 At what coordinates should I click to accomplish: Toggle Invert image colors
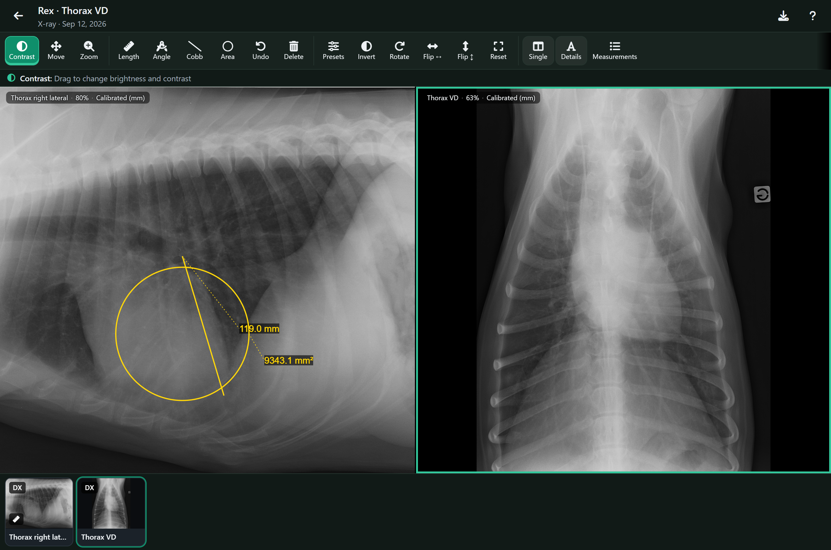[366, 51]
